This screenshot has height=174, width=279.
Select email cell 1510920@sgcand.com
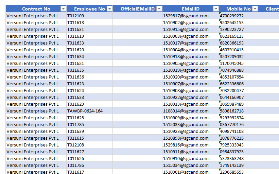pyautogui.click(x=191, y=77)
